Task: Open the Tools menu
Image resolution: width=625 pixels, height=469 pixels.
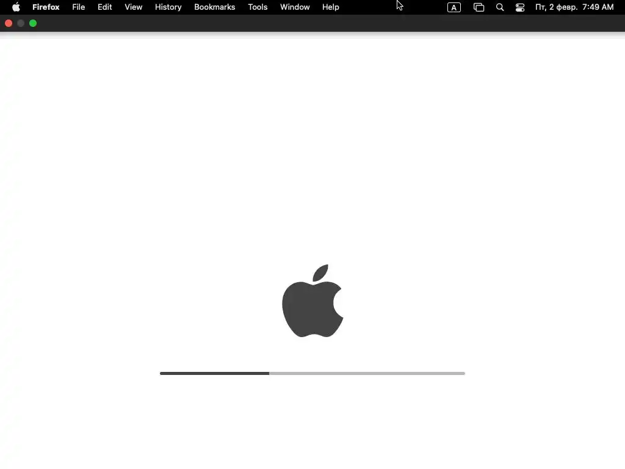Action: pyautogui.click(x=258, y=7)
